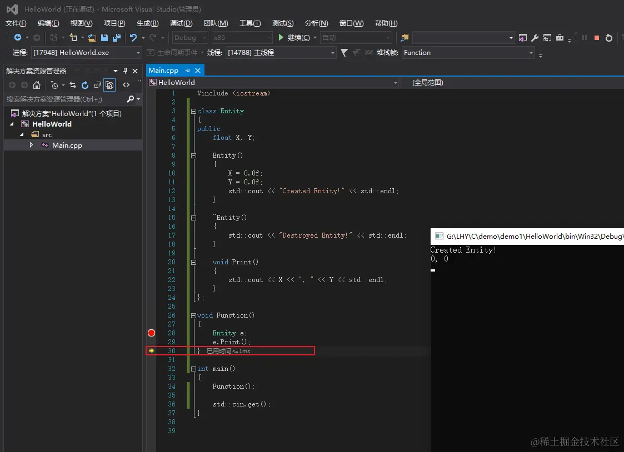The image size is (624, 452).
Task: Pin the Solution Explorer panel
Action: pyautogui.click(x=126, y=71)
